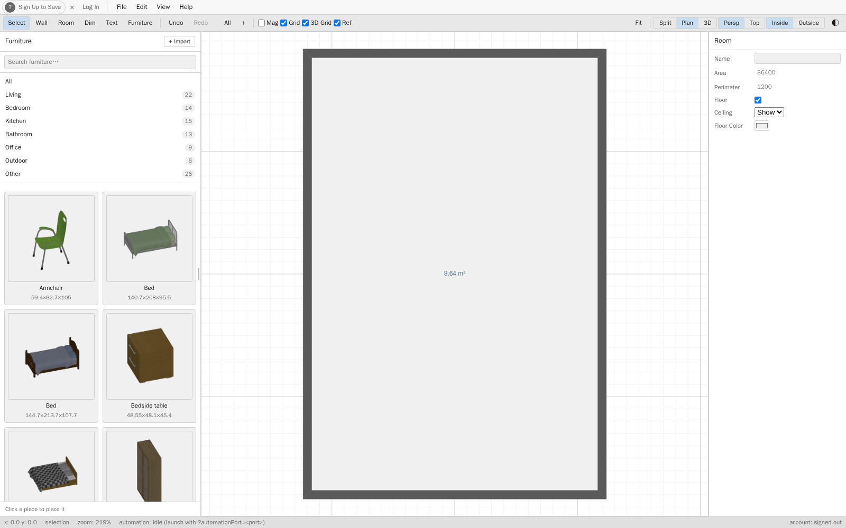Click the help question mark icon
Screen dimensions: 846x528
(10, 7)
